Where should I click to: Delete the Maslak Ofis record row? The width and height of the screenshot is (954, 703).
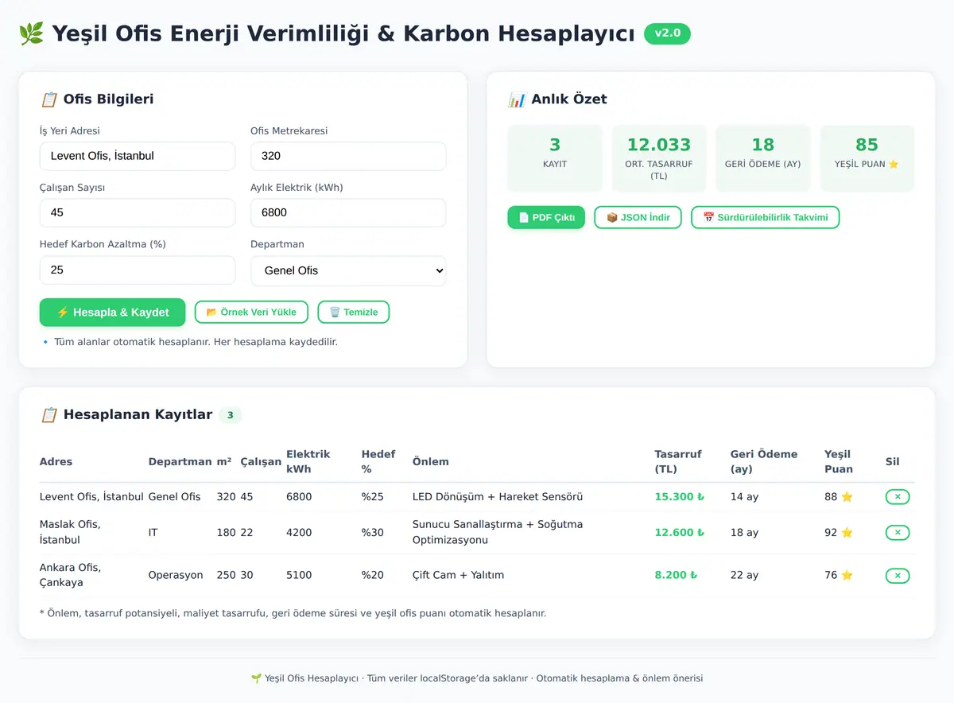point(898,533)
